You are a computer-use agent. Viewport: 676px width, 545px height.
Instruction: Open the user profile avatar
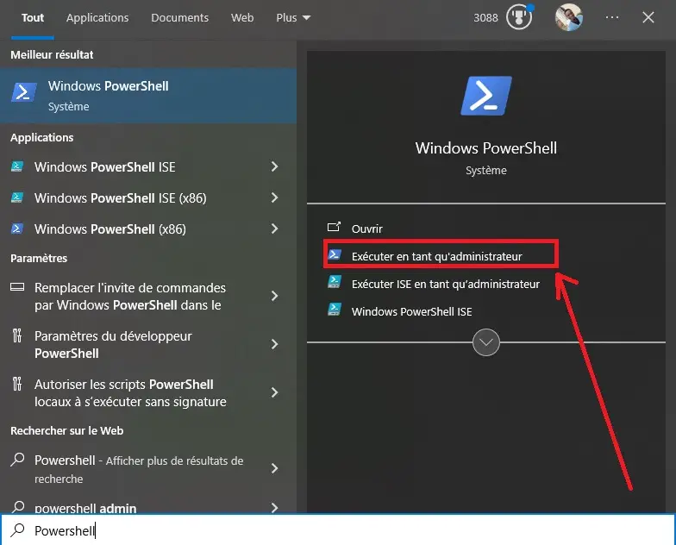(569, 17)
